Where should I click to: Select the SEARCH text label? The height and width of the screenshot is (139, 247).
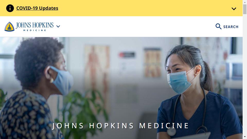pos(231,27)
